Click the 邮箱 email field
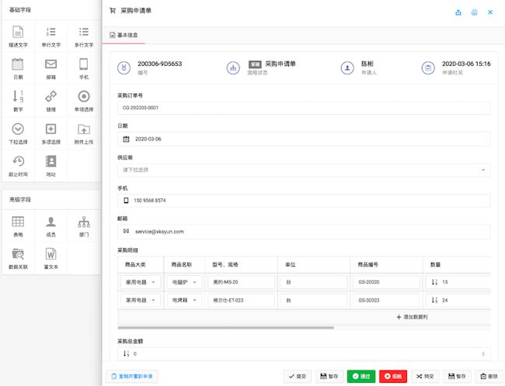 [x=304, y=232]
